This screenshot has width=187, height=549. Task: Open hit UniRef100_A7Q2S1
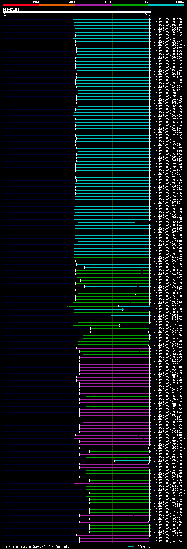[x=168, y=132]
